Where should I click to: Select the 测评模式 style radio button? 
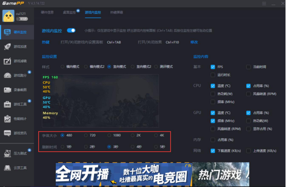click(156, 67)
